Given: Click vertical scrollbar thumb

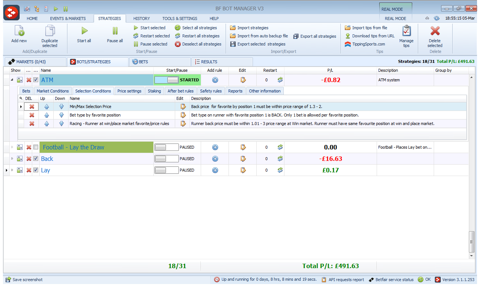Looking at the screenshot, I should (x=471, y=241).
